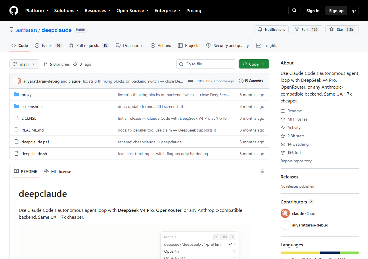Image resolution: width=368 pixels, height=259 pixels.
Task: View the Insights tab
Action: tap(267, 45)
